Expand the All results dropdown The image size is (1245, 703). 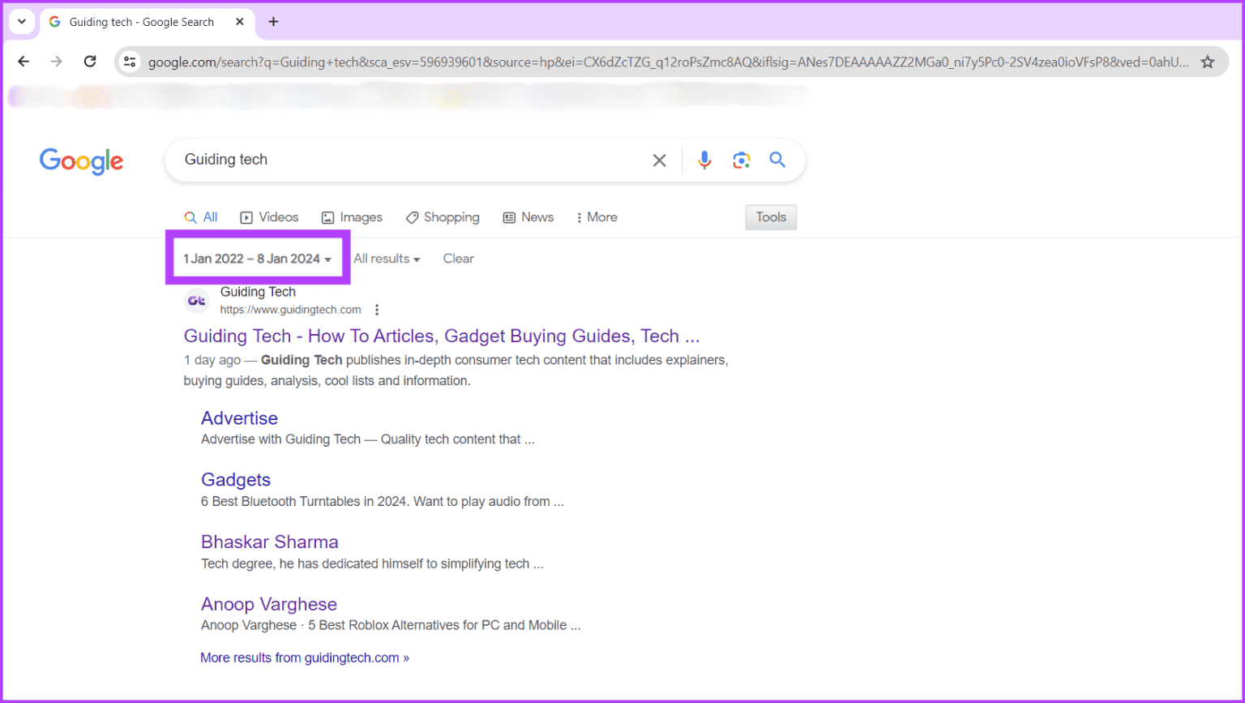pos(387,259)
